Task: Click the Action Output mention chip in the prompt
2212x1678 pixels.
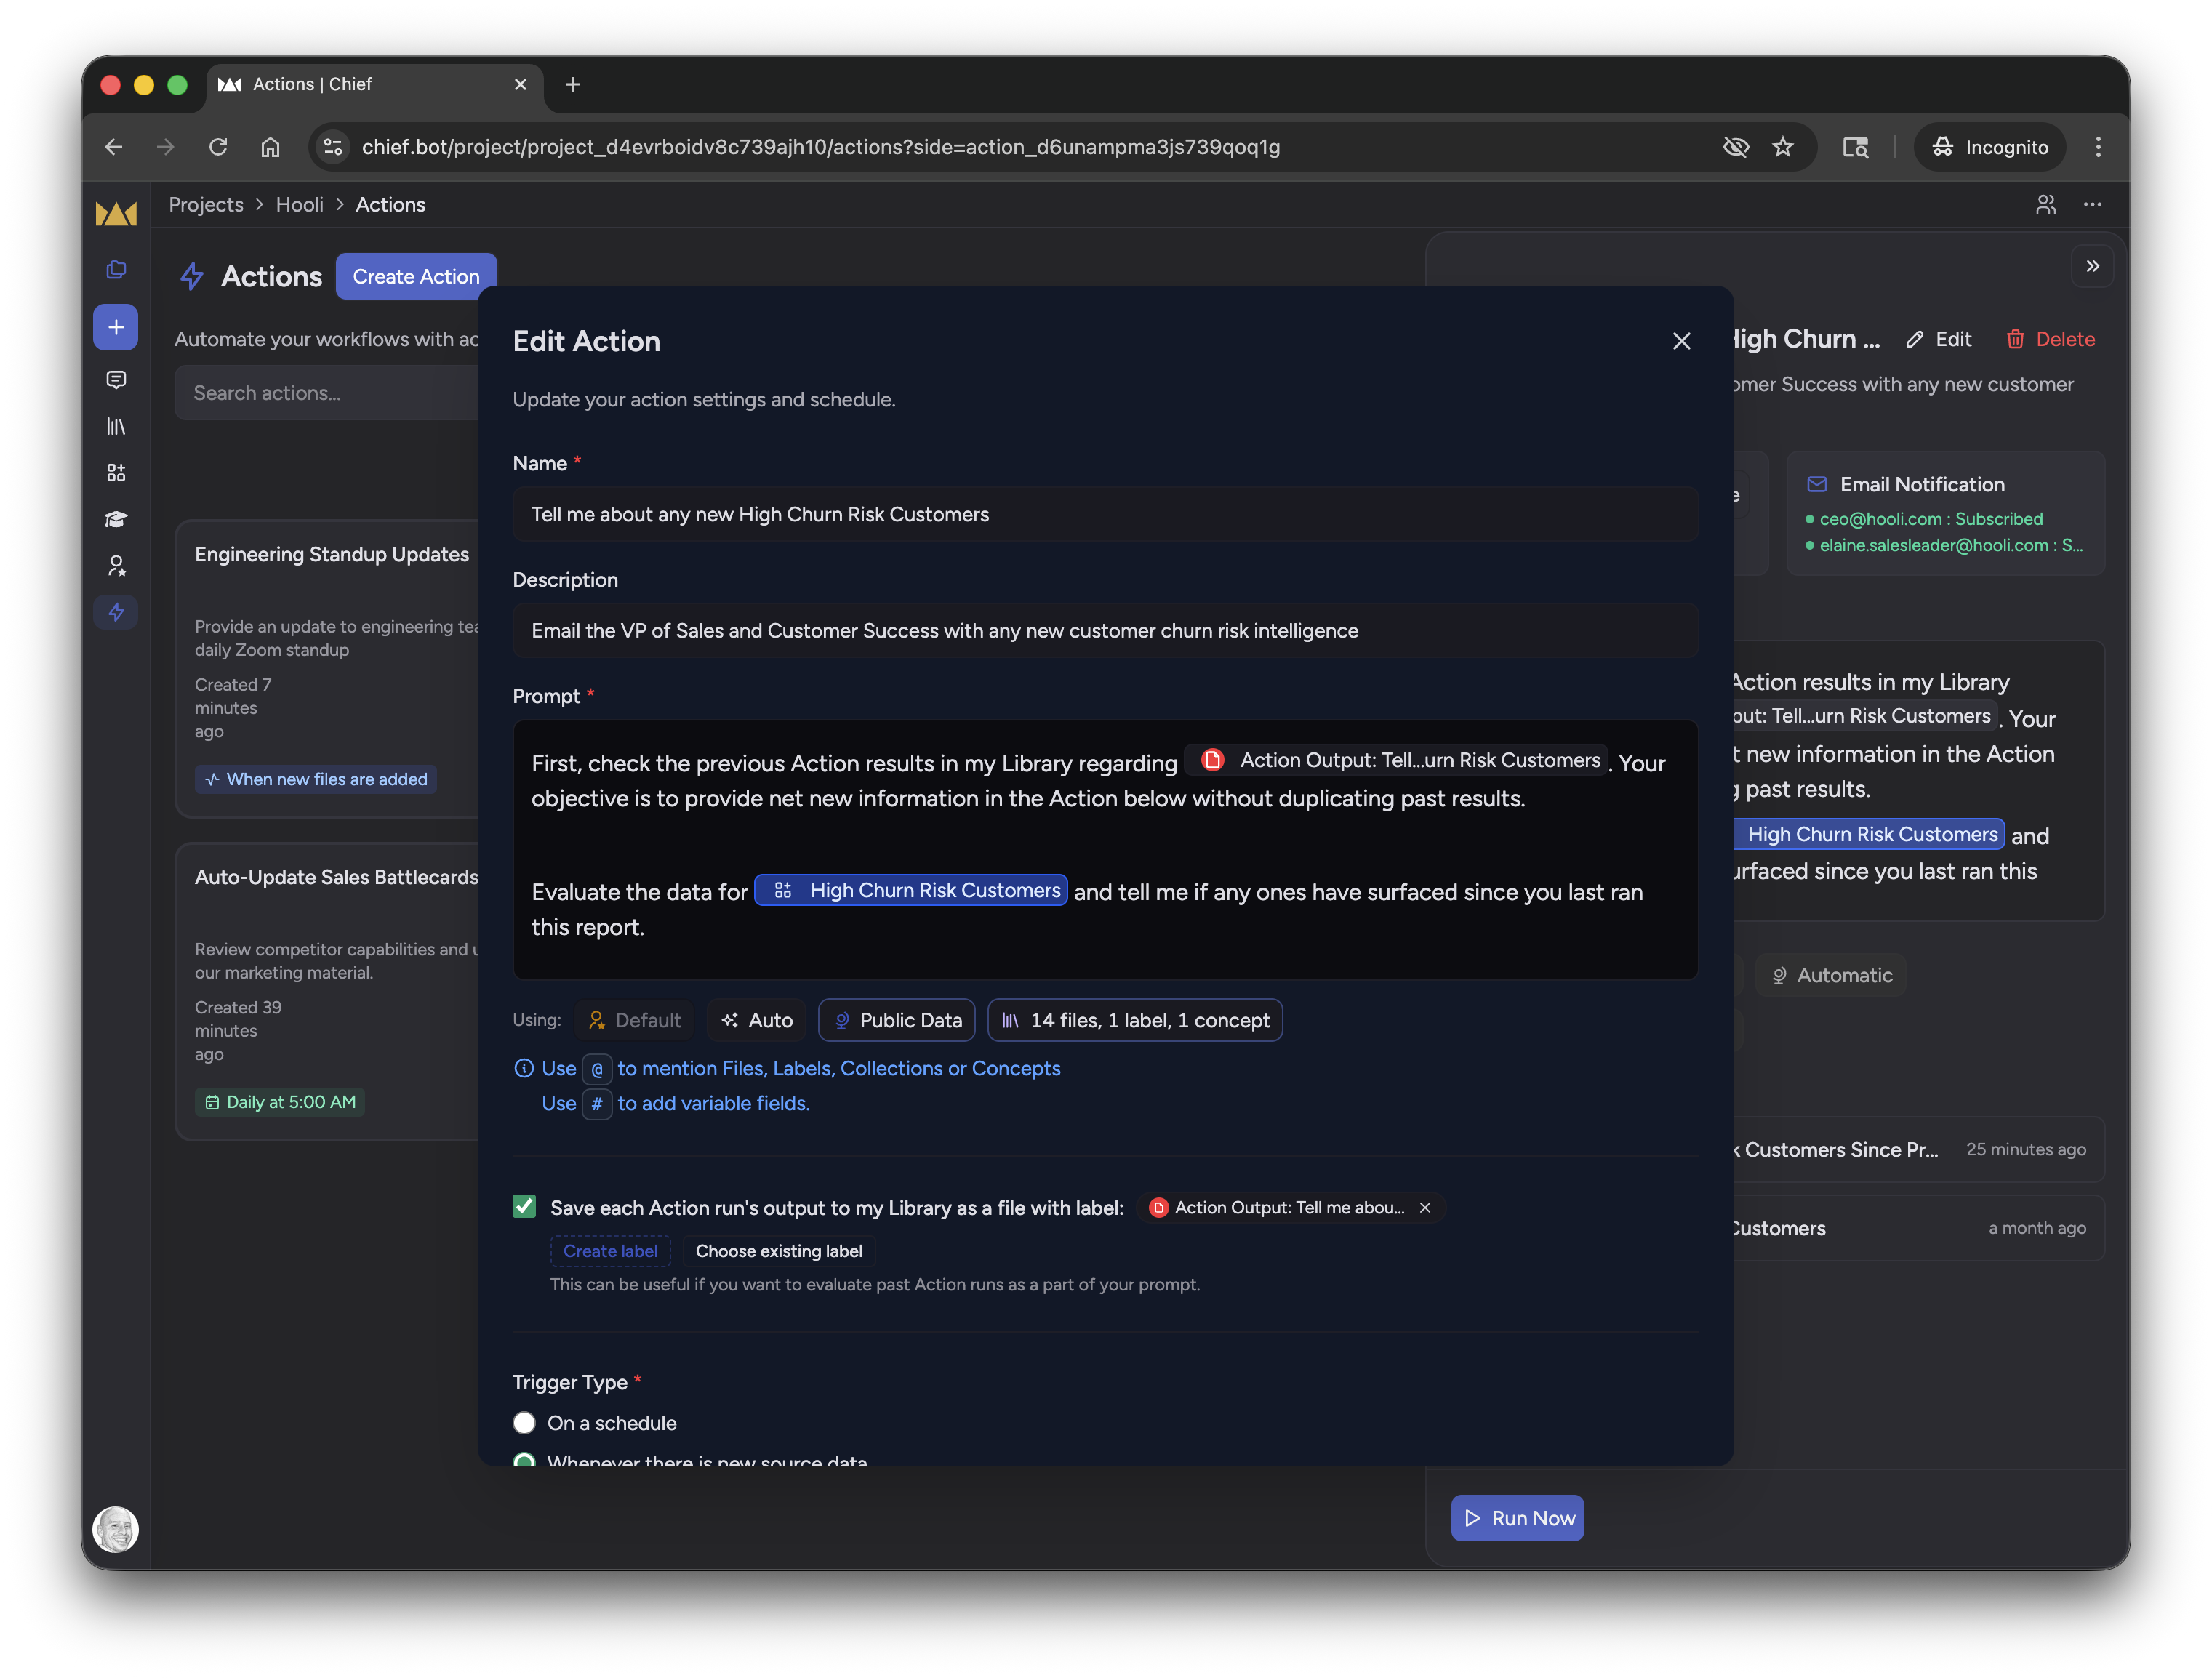Action: pyautogui.click(x=1396, y=760)
